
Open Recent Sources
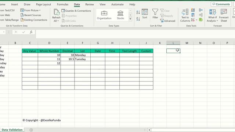coord(31,15)
